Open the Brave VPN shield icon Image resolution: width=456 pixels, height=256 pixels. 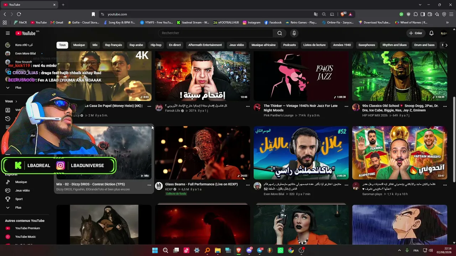pyautogui.click(x=444, y=14)
